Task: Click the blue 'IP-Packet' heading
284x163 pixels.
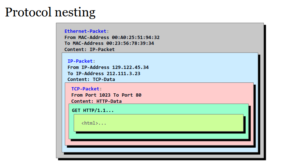Action: [80, 61]
